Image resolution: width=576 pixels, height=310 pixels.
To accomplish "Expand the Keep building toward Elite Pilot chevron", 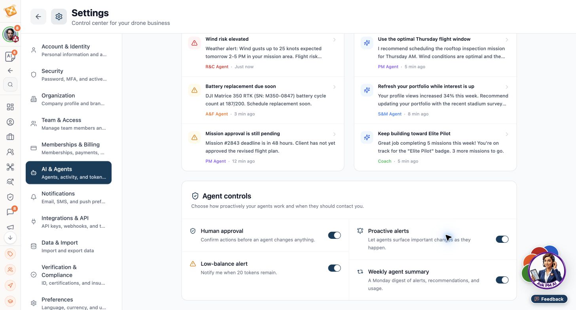I will (507, 134).
